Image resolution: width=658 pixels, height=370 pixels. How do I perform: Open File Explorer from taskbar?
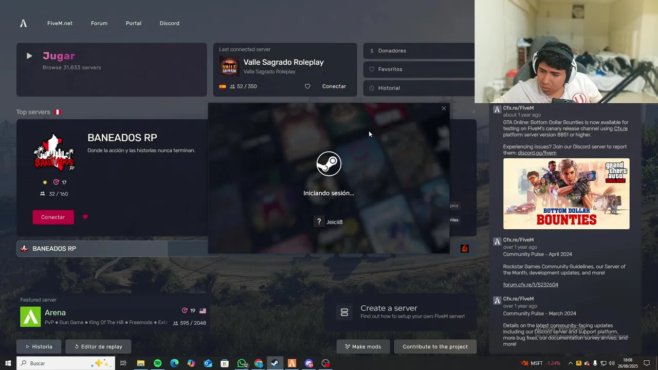(x=140, y=363)
